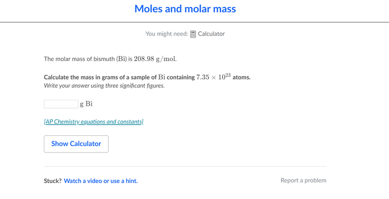The width and height of the screenshot is (389, 199).
Task: Click the 208.98 g/mol molar mass value
Action: (155, 59)
